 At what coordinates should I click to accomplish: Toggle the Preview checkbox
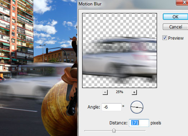click(x=165, y=38)
